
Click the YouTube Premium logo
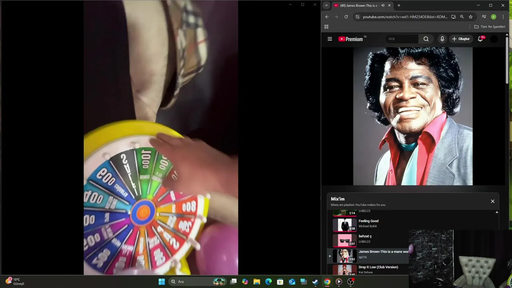351,39
